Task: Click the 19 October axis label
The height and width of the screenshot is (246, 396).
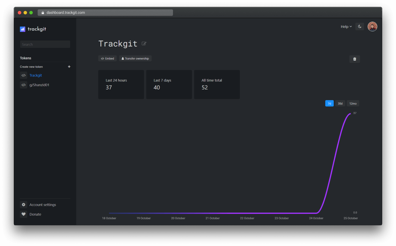Action: tap(144, 218)
